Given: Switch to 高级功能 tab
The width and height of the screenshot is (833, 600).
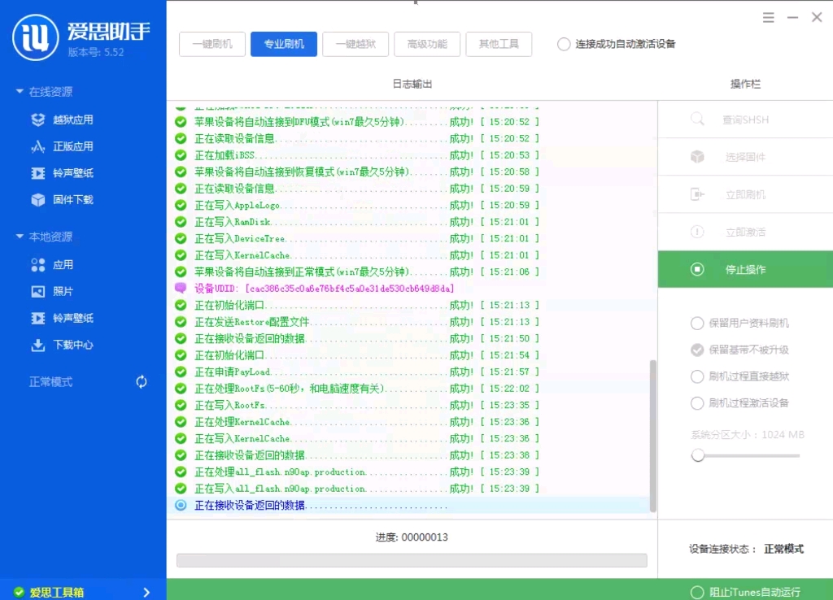Looking at the screenshot, I should click(x=427, y=44).
